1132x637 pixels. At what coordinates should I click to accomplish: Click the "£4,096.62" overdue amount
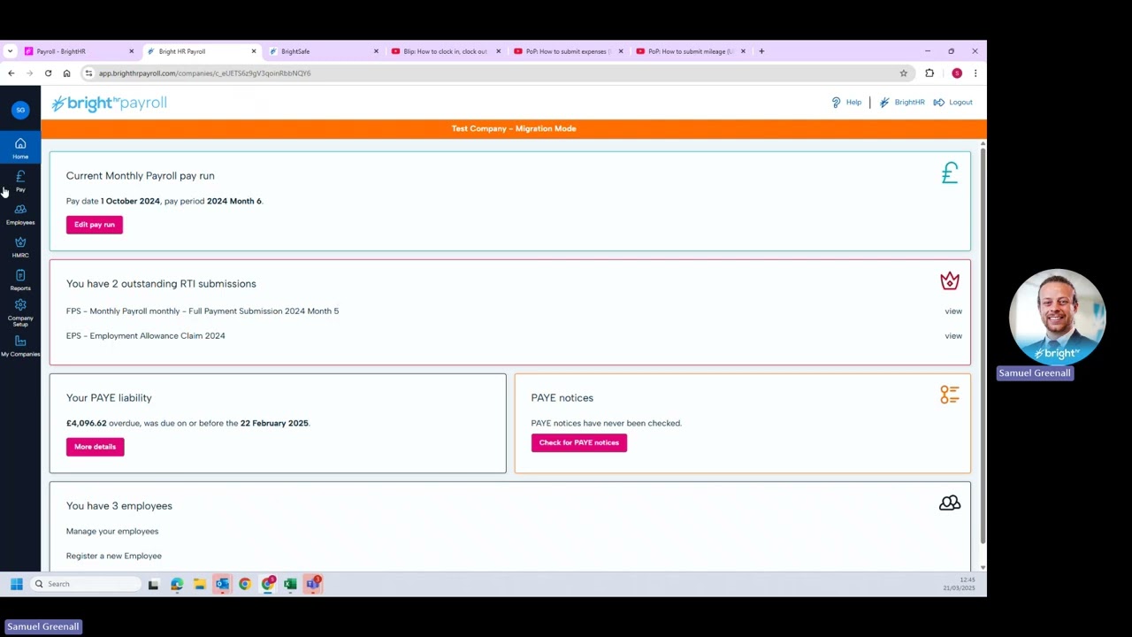tap(87, 424)
